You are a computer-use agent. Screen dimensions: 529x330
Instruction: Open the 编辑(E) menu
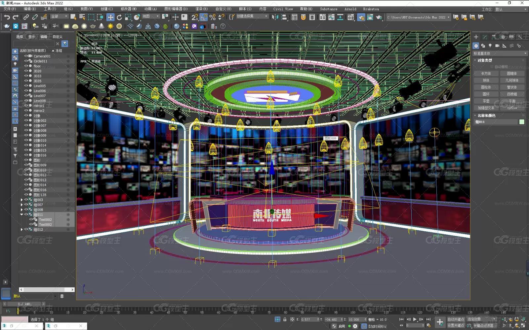(x=29, y=9)
